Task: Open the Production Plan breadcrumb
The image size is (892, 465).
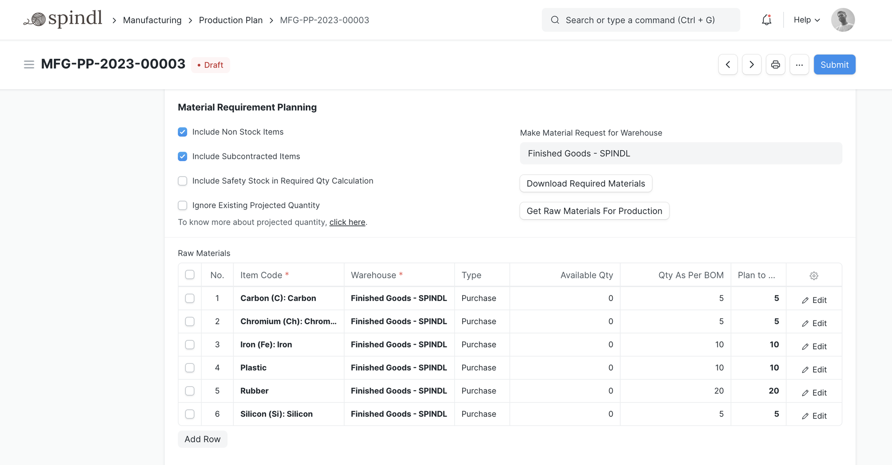Action: (230, 20)
